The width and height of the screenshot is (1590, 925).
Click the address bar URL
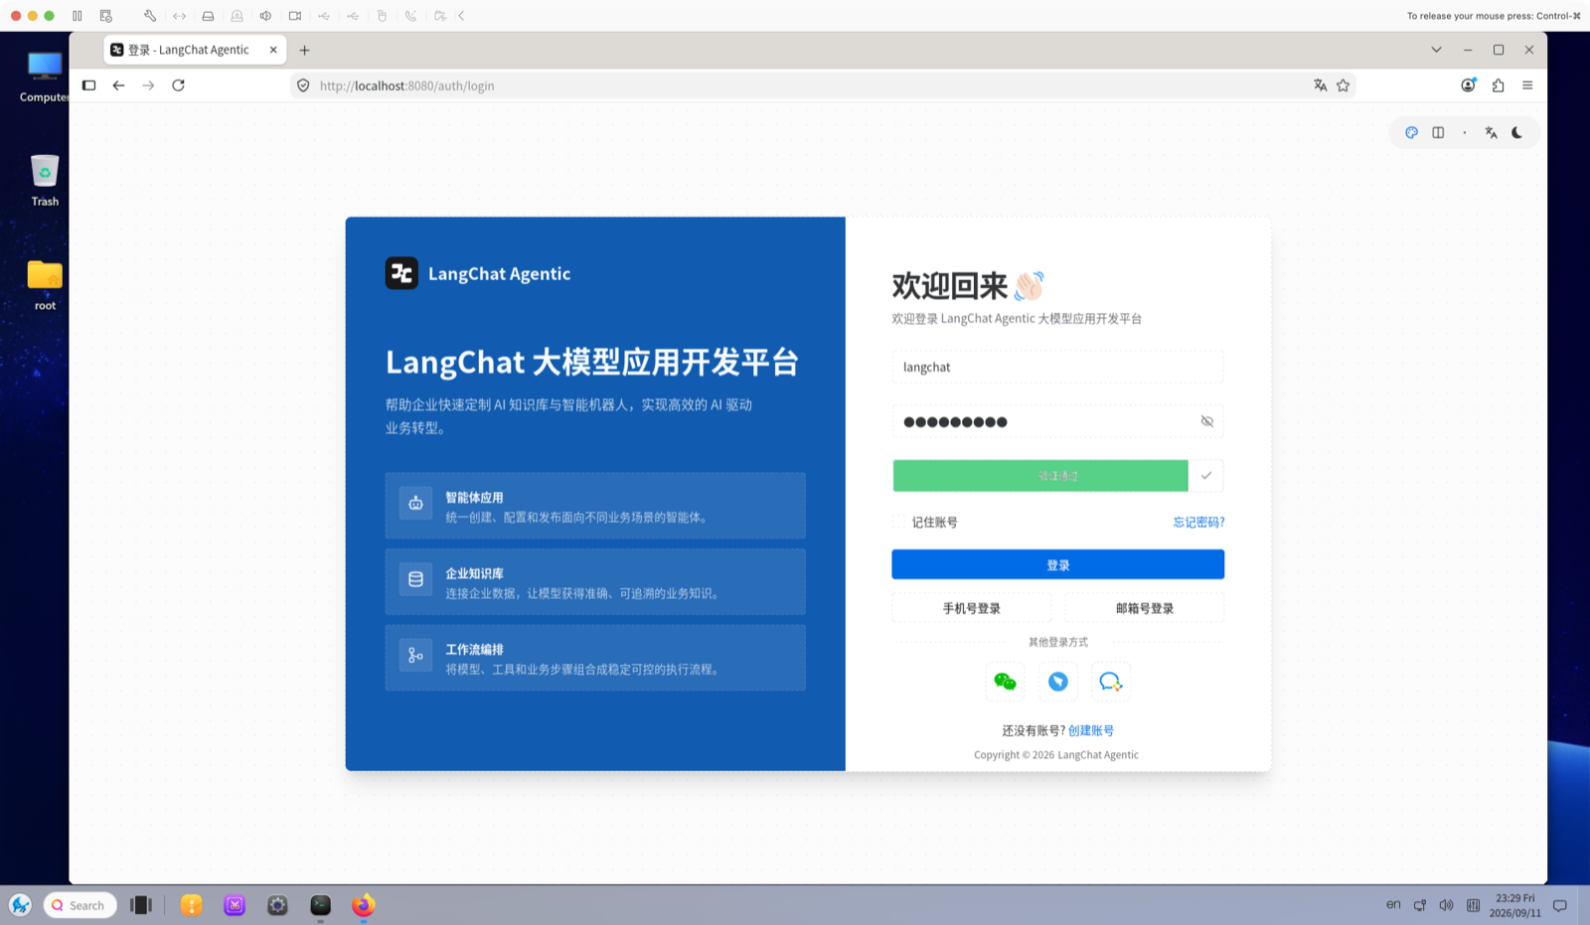coord(406,85)
